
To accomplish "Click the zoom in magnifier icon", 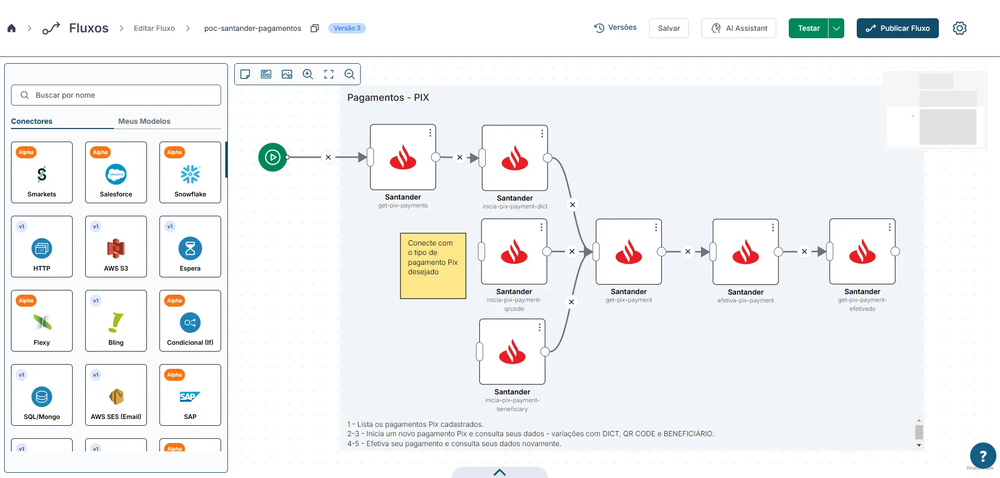I will 308,74.
